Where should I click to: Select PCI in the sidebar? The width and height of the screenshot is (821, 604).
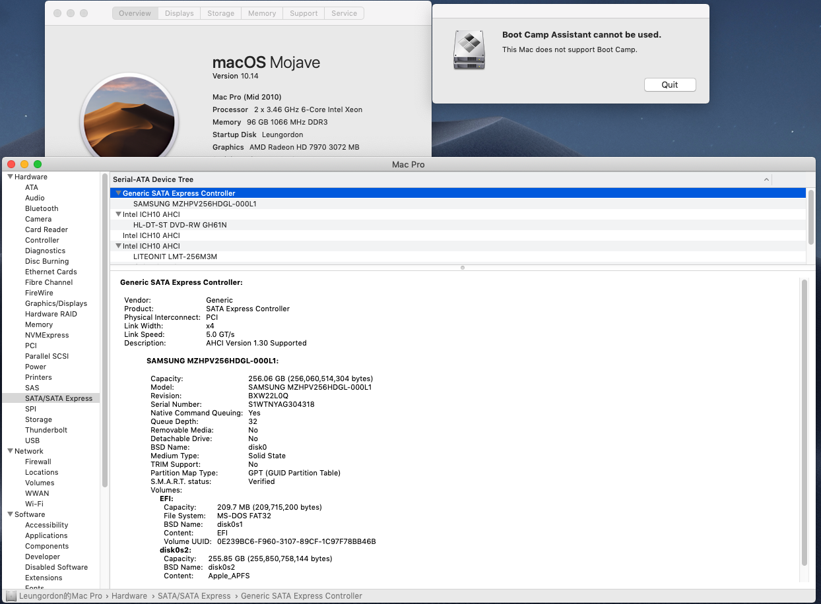pos(31,346)
